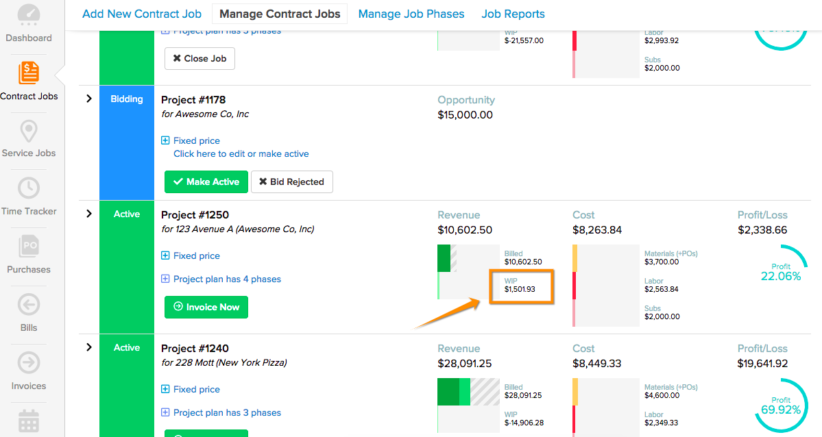
Task: Open the Time Tracker clock icon
Action: pos(29,188)
